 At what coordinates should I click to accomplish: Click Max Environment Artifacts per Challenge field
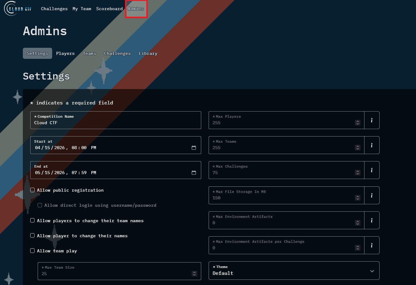click(286, 245)
